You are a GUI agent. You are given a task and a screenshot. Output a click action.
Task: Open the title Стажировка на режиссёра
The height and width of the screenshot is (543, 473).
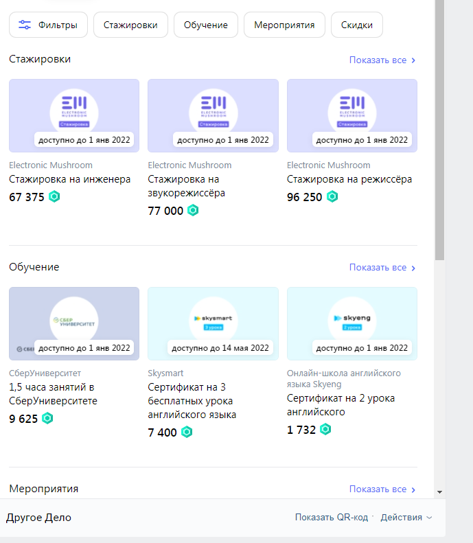(349, 179)
